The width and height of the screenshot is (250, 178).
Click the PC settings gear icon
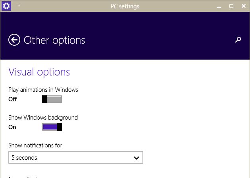pyautogui.click(x=7, y=6)
